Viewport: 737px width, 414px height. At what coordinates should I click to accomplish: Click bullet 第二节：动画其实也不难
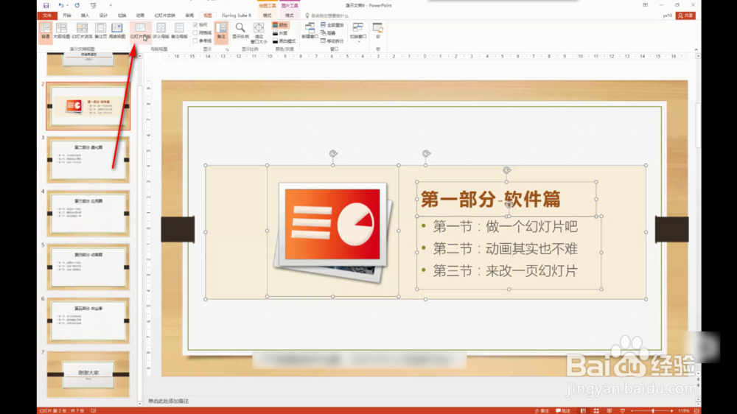click(506, 248)
